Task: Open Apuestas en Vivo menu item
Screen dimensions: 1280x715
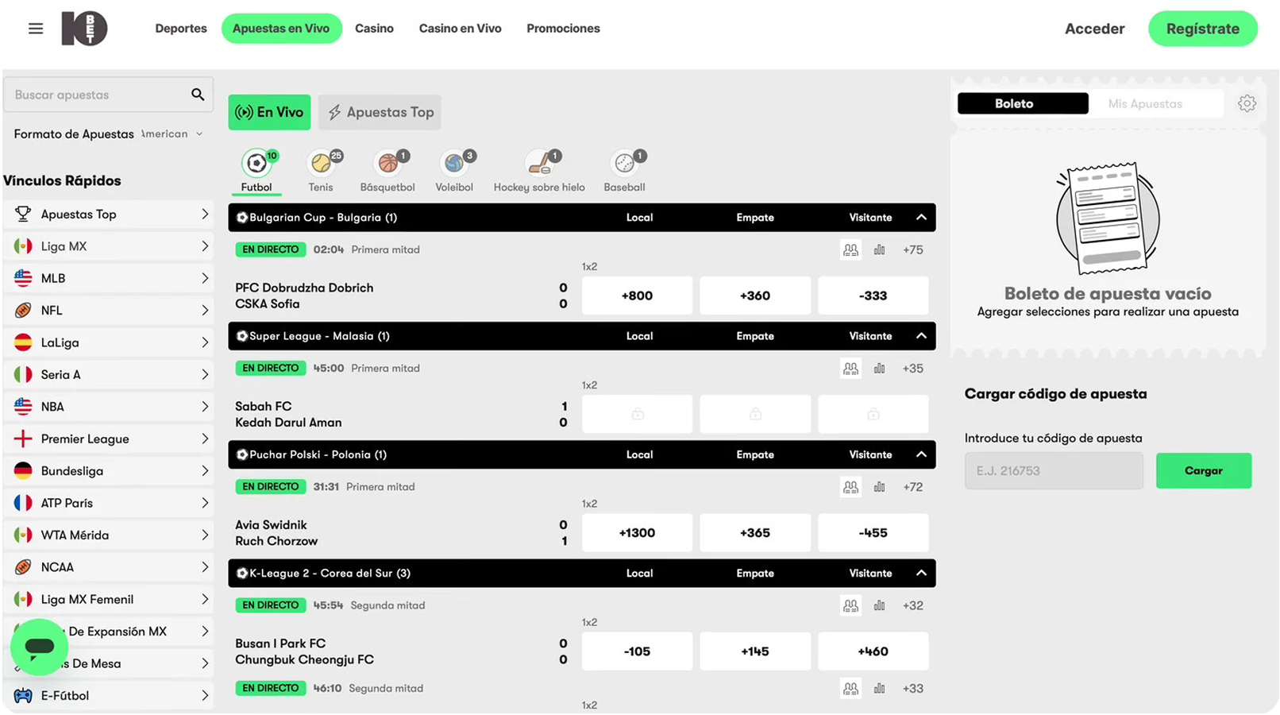Action: point(281,29)
